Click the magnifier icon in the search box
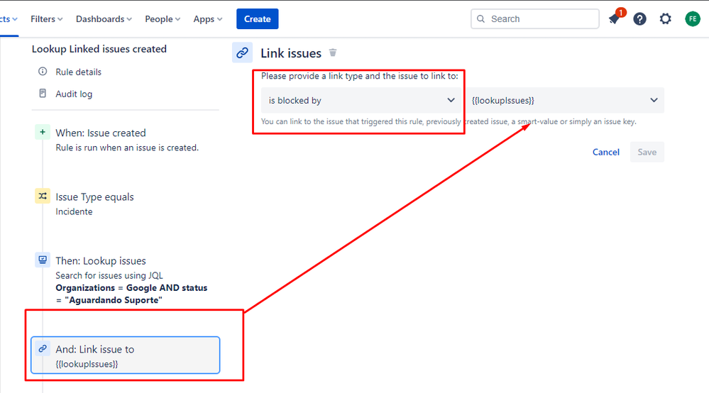The image size is (709, 393). [480, 19]
